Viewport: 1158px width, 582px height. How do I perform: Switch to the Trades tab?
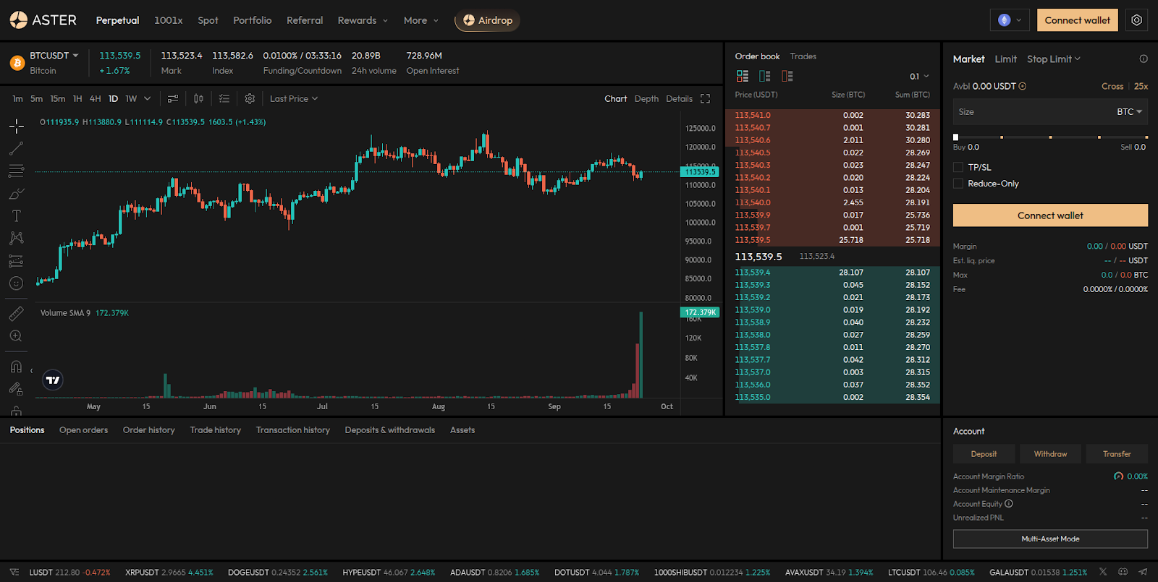[x=803, y=56]
